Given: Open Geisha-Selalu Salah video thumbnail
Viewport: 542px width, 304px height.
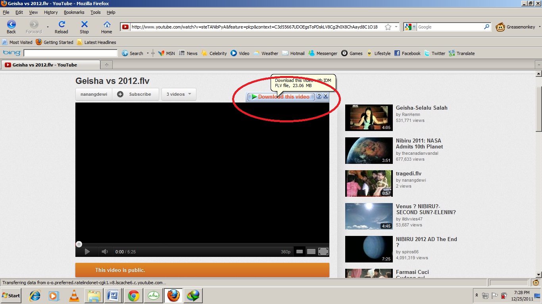Looking at the screenshot, I should (369, 118).
